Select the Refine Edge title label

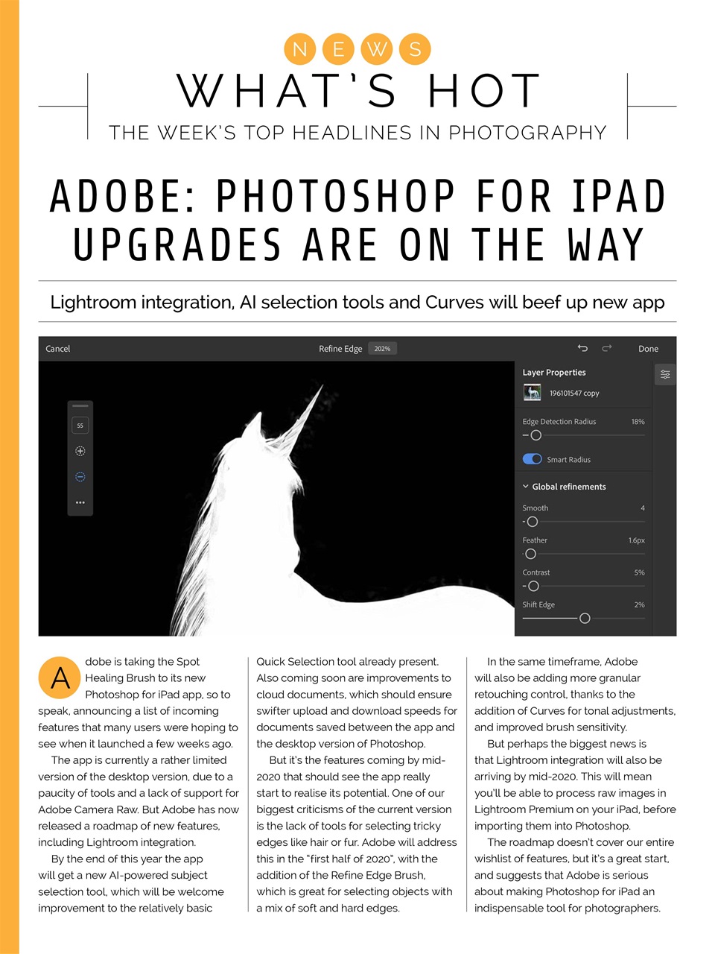point(340,348)
